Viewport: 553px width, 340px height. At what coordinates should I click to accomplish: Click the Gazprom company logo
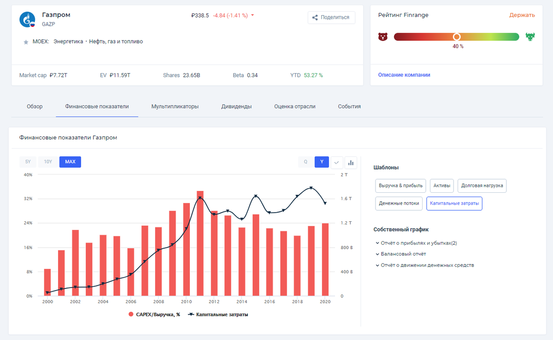click(27, 19)
